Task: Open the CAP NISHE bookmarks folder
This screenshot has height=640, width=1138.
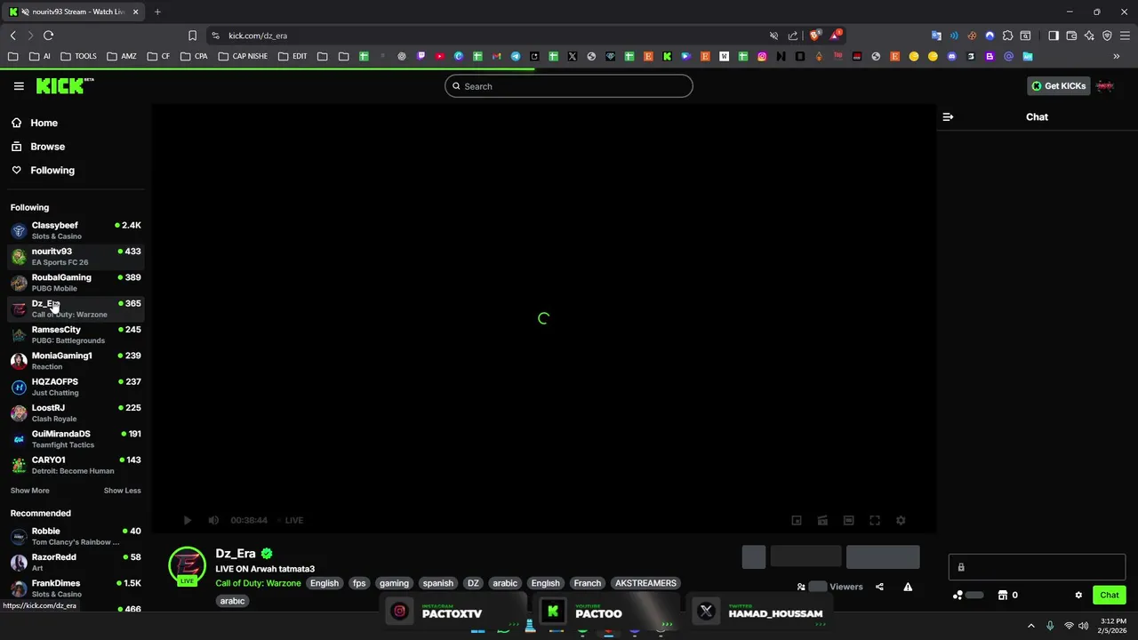Action: [242, 56]
